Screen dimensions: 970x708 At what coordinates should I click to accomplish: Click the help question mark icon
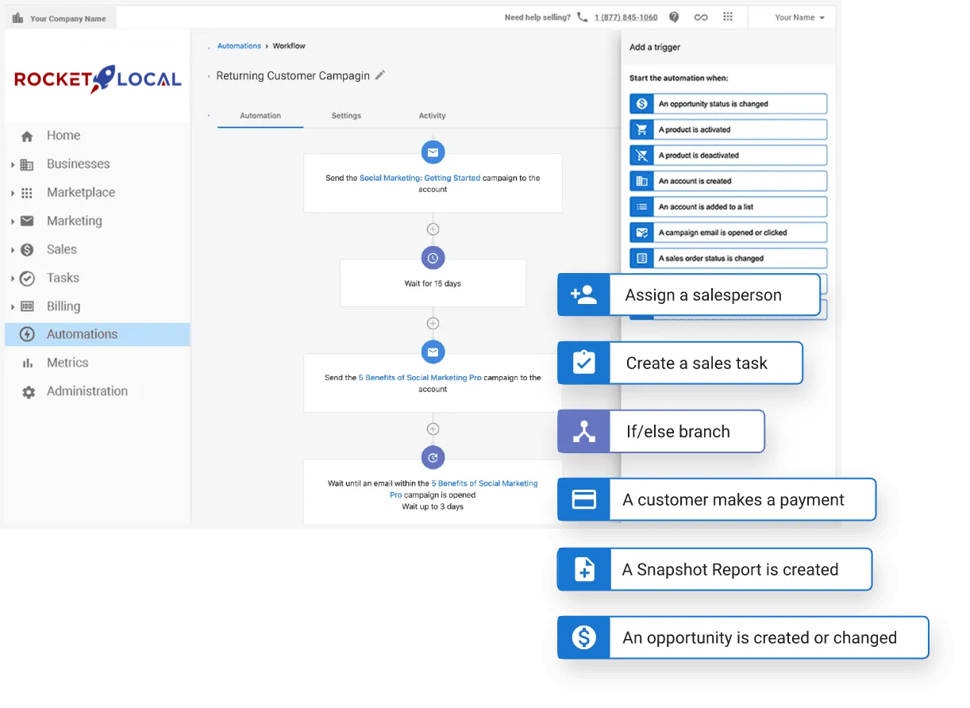click(x=674, y=17)
